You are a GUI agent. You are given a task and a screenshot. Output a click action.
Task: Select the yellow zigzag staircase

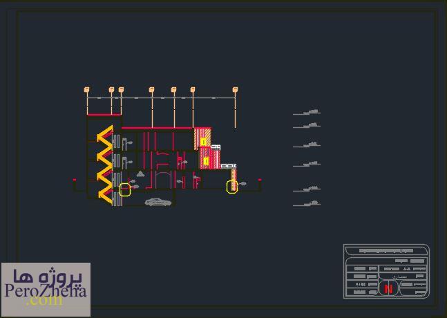tap(104, 164)
